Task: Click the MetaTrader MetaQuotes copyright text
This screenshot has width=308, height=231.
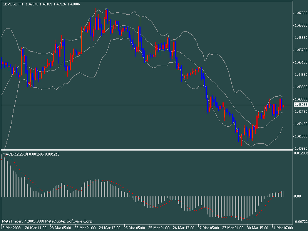Action: point(48,221)
